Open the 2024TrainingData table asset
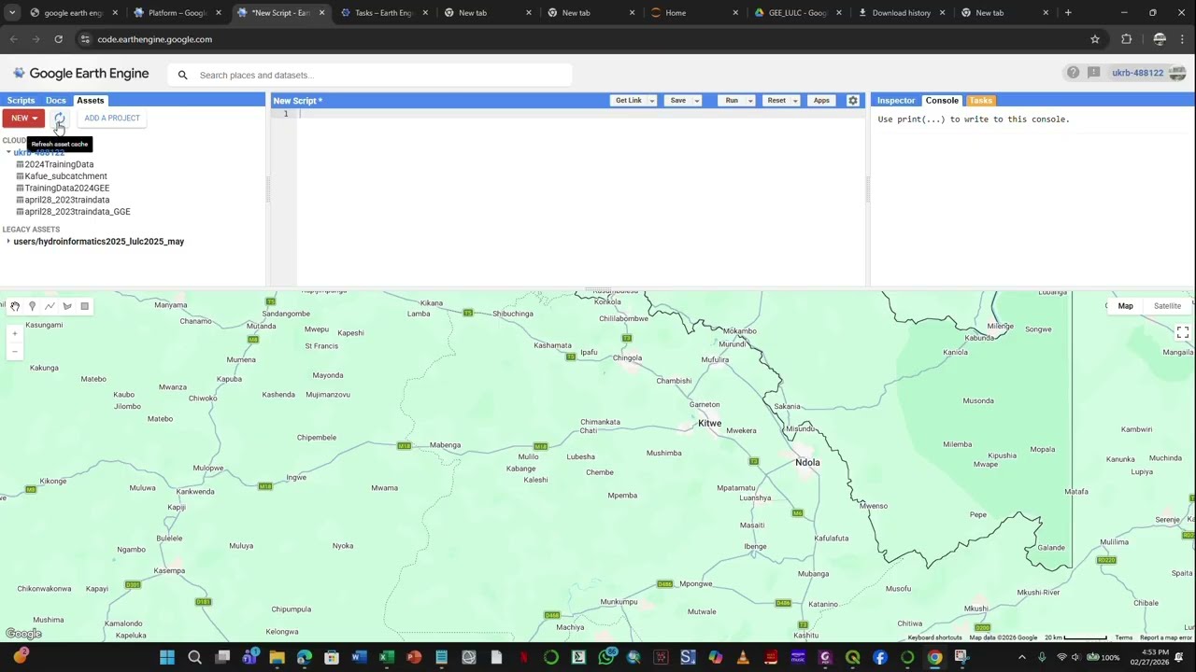Image resolution: width=1196 pixels, height=672 pixels. (x=59, y=164)
